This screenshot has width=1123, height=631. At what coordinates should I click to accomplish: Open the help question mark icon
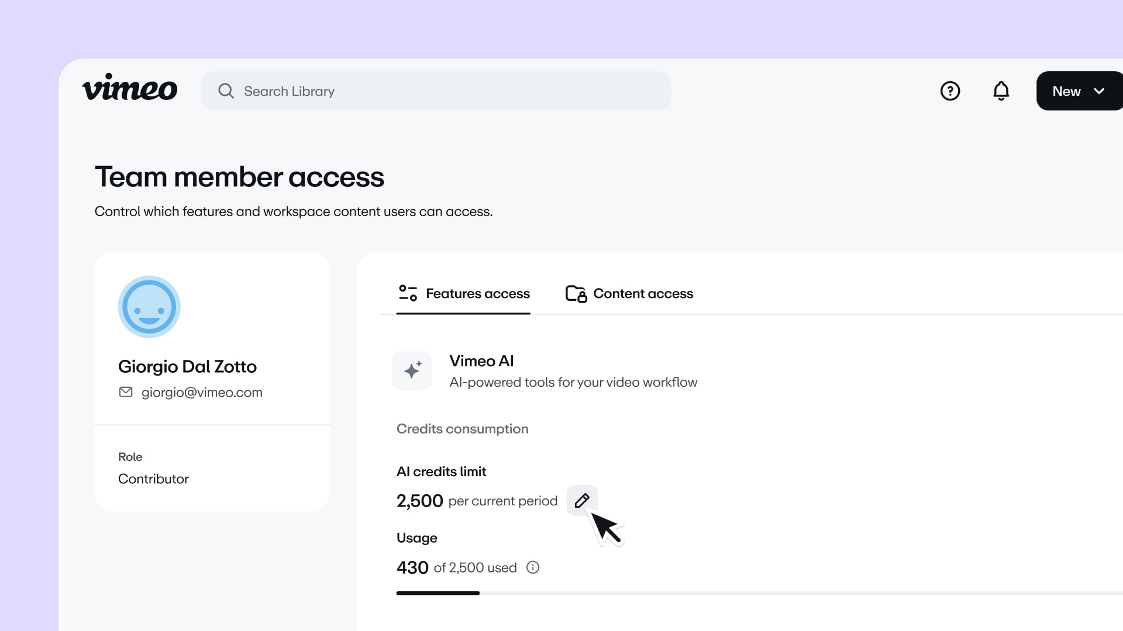pos(950,91)
